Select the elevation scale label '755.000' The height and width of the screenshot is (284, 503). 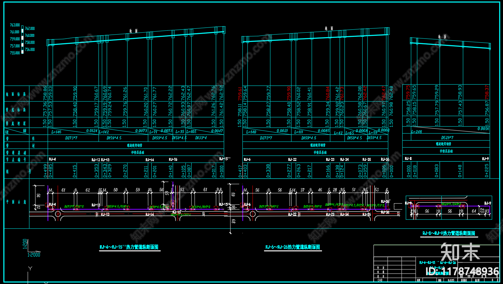pyautogui.click(x=15, y=53)
